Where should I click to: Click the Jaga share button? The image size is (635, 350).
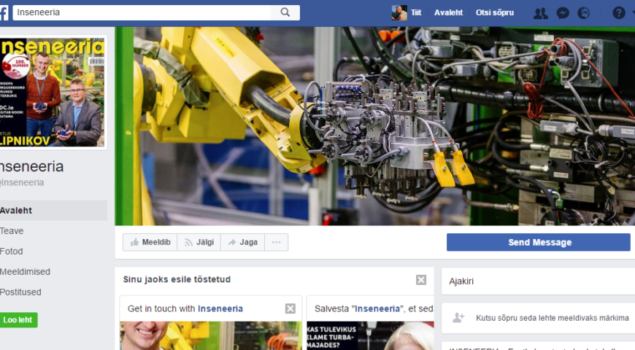(242, 242)
